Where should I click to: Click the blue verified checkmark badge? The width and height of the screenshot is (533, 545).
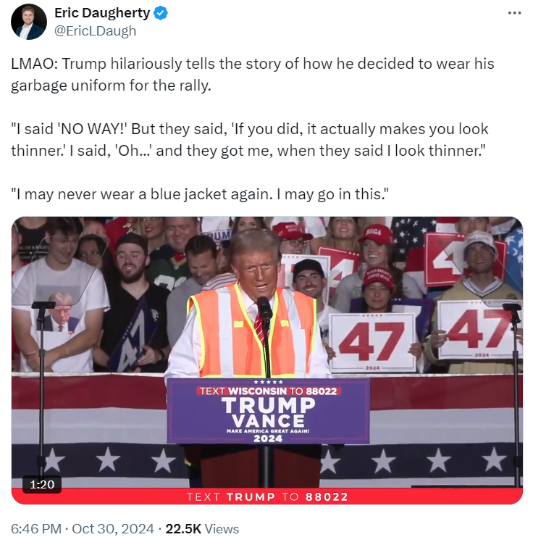161,13
